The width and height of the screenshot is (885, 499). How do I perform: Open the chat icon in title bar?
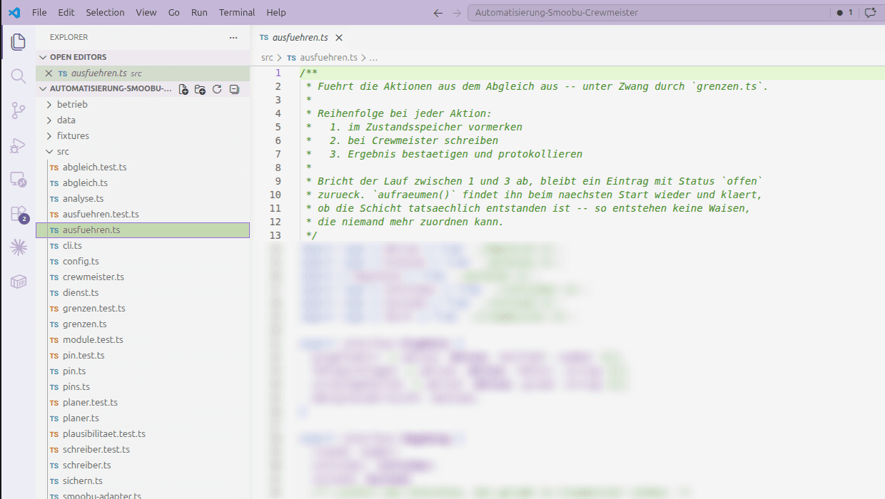pyautogui.click(x=870, y=13)
